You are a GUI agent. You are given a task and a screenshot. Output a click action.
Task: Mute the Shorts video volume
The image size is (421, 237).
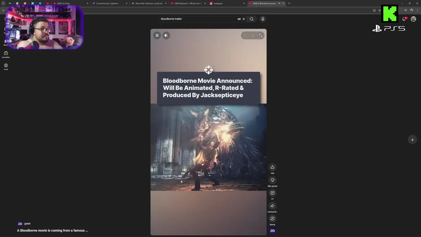click(x=166, y=35)
